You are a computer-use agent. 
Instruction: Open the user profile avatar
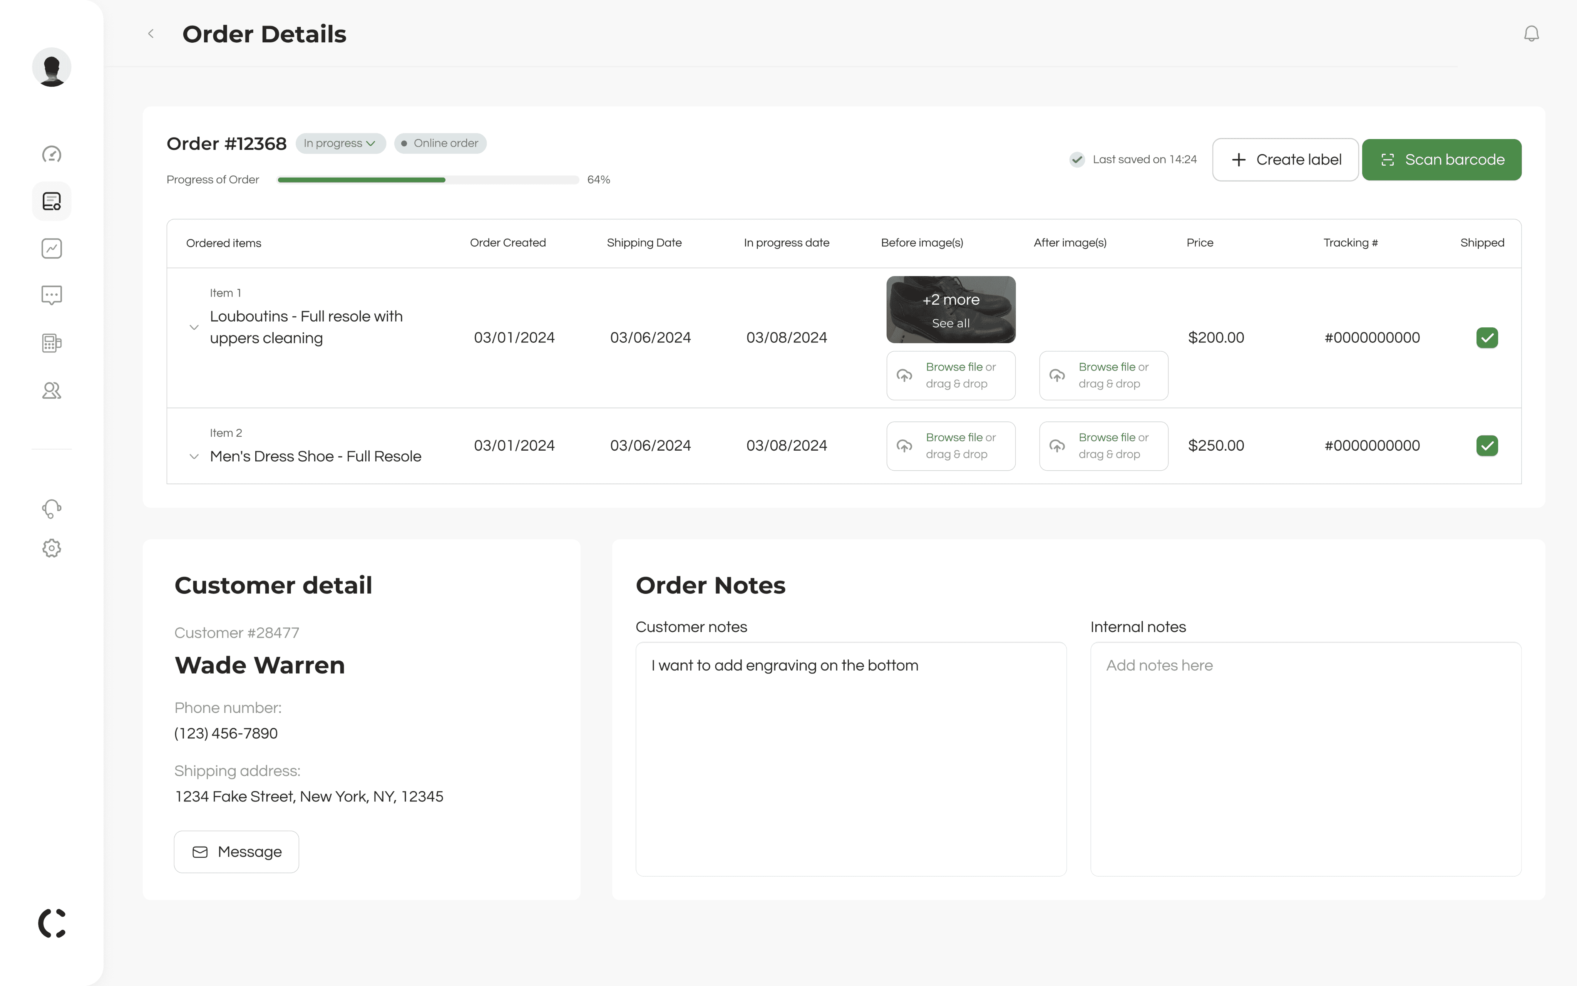52,67
